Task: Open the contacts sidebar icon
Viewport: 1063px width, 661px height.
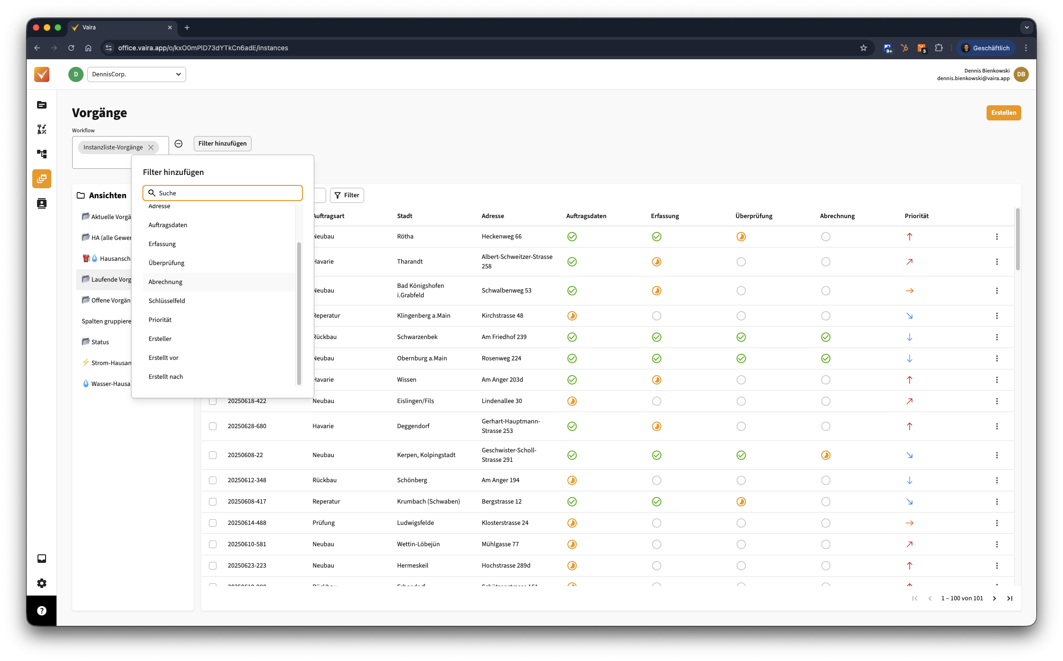Action: 42,203
